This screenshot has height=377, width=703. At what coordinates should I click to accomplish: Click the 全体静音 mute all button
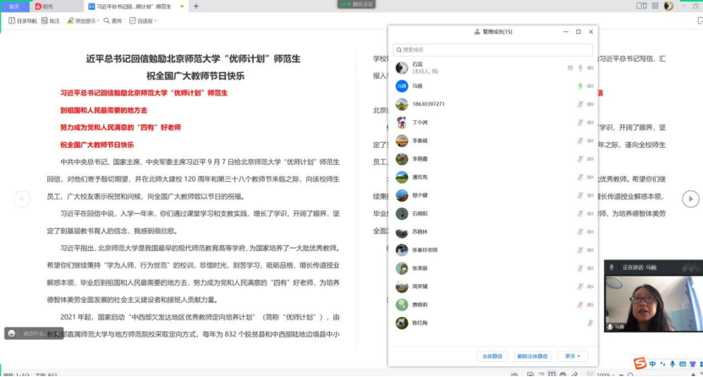point(491,356)
